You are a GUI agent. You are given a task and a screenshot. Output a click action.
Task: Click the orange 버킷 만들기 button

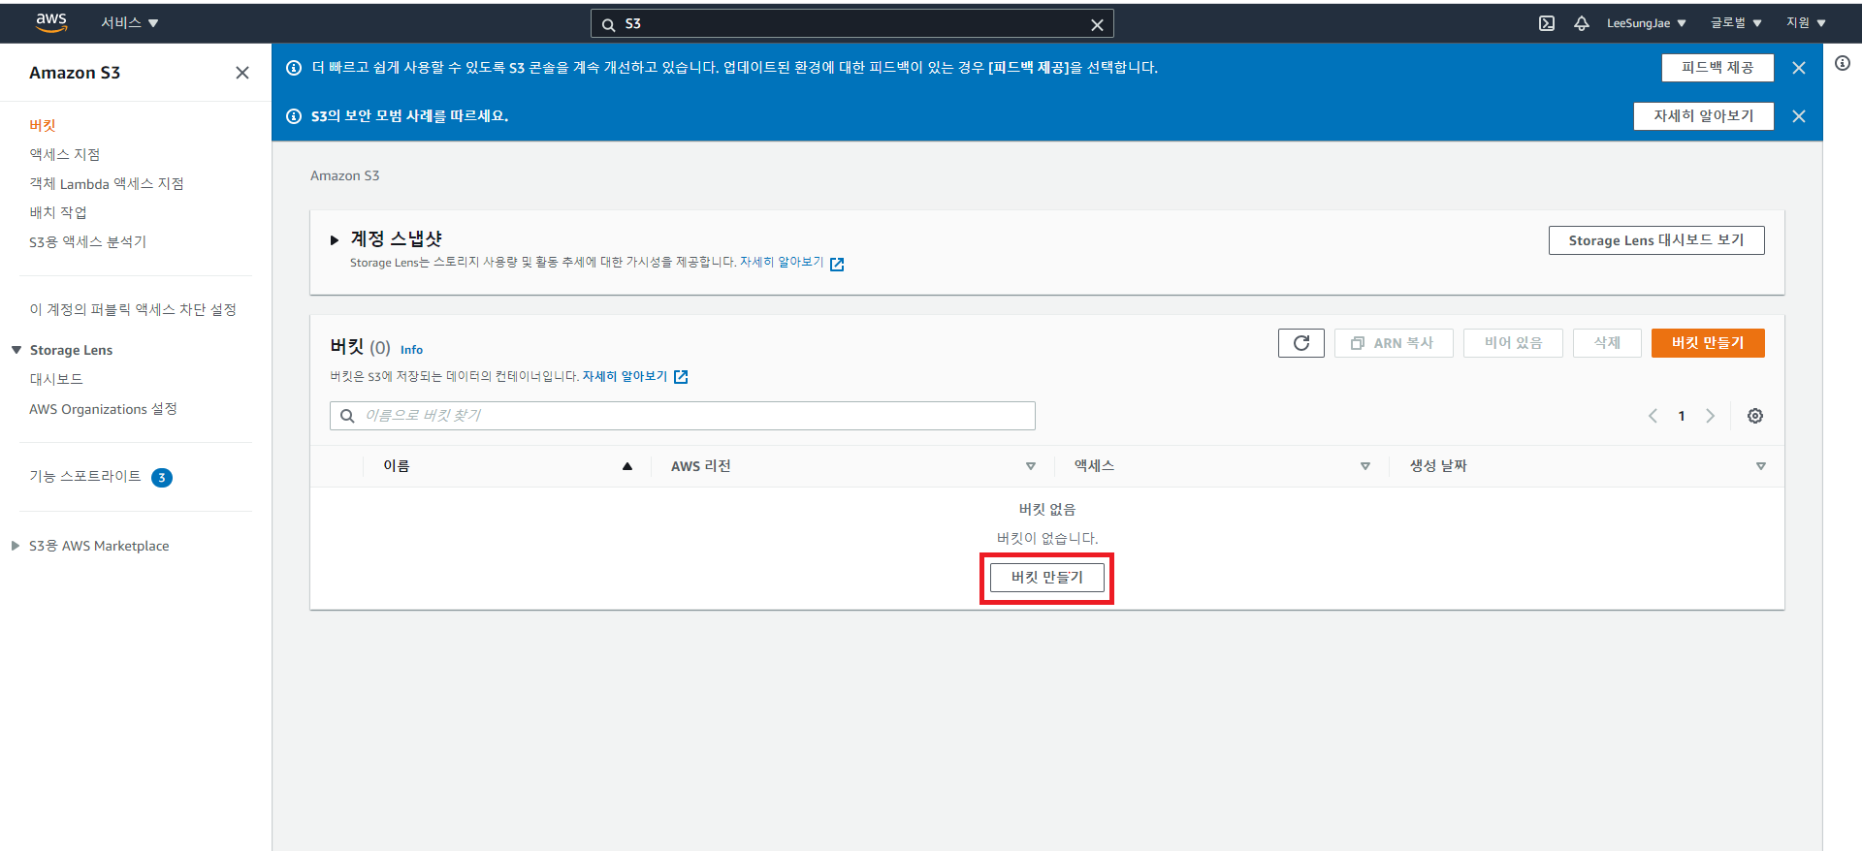[x=1708, y=343]
